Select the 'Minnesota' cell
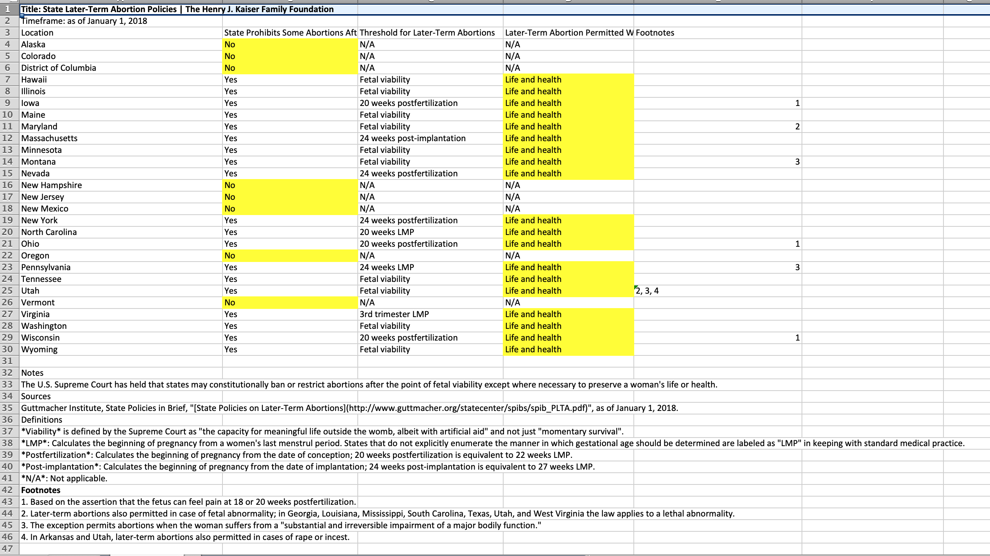 (120, 150)
